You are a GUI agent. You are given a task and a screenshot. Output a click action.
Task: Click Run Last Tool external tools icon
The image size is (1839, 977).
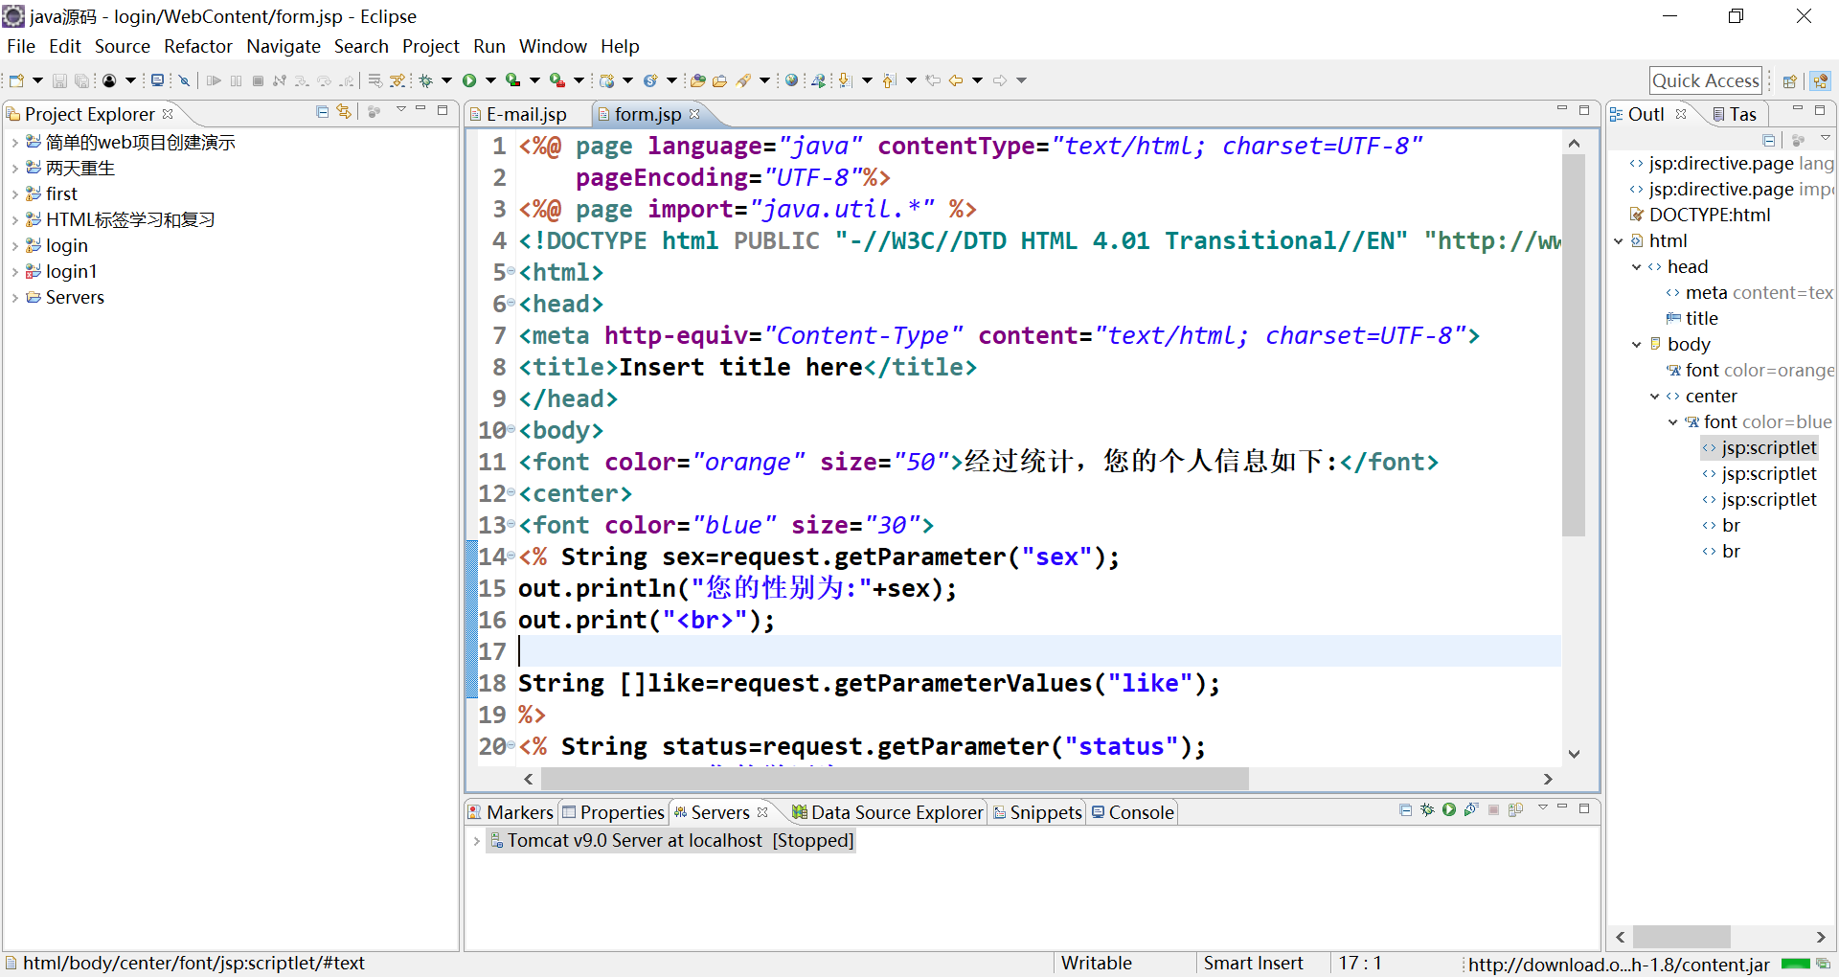click(556, 80)
